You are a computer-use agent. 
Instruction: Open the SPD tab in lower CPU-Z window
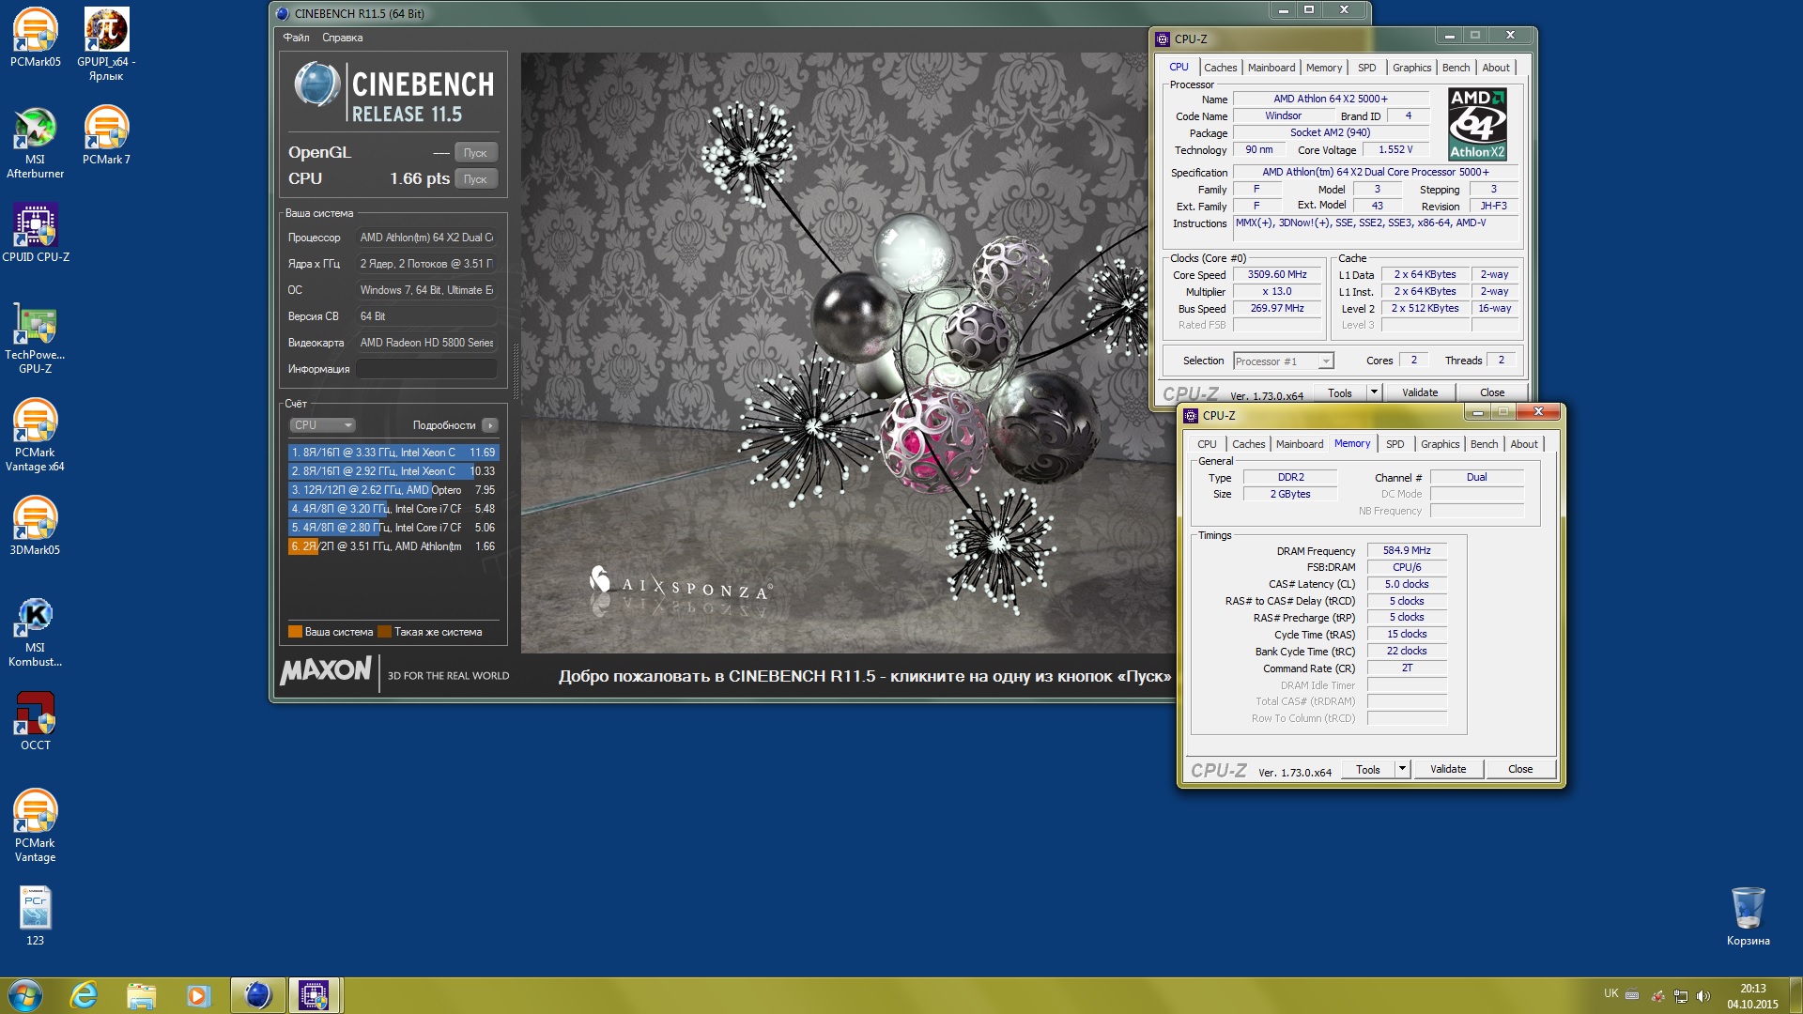click(x=1395, y=444)
